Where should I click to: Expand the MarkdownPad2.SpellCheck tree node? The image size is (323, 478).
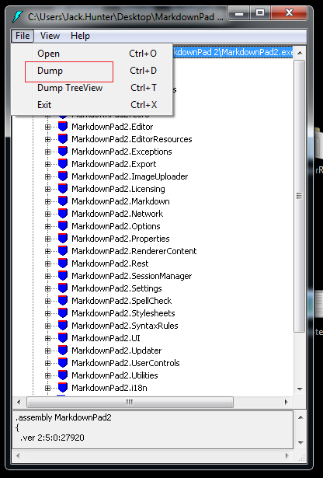pyautogui.click(x=47, y=302)
